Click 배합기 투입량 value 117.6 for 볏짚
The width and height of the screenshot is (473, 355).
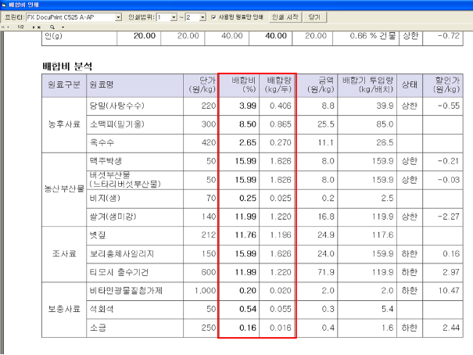(x=382, y=235)
